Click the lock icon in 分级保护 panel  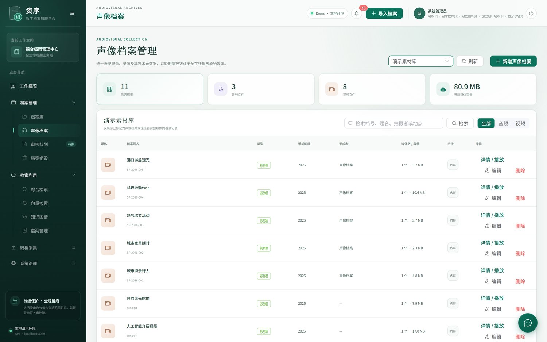pos(15,301)
